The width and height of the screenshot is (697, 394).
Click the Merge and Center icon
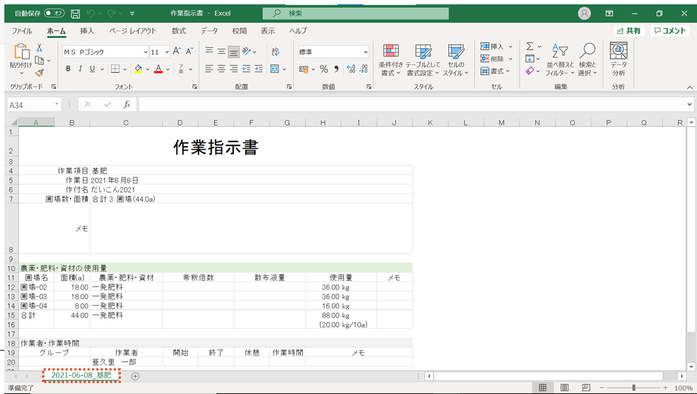click(x=275, y=69)
